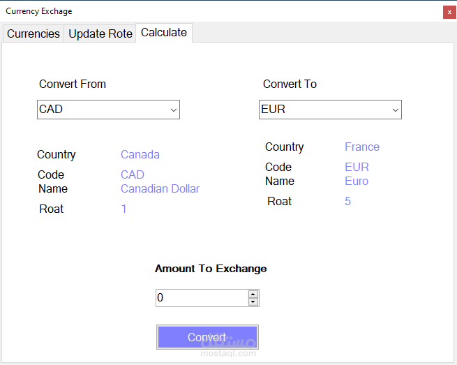457x365 pixels.
Task: Click the Canada country value
Action: point(140,154)
